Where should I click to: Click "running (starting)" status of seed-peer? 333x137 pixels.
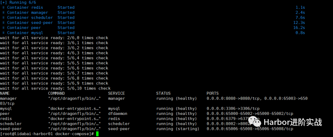(178, 129)
